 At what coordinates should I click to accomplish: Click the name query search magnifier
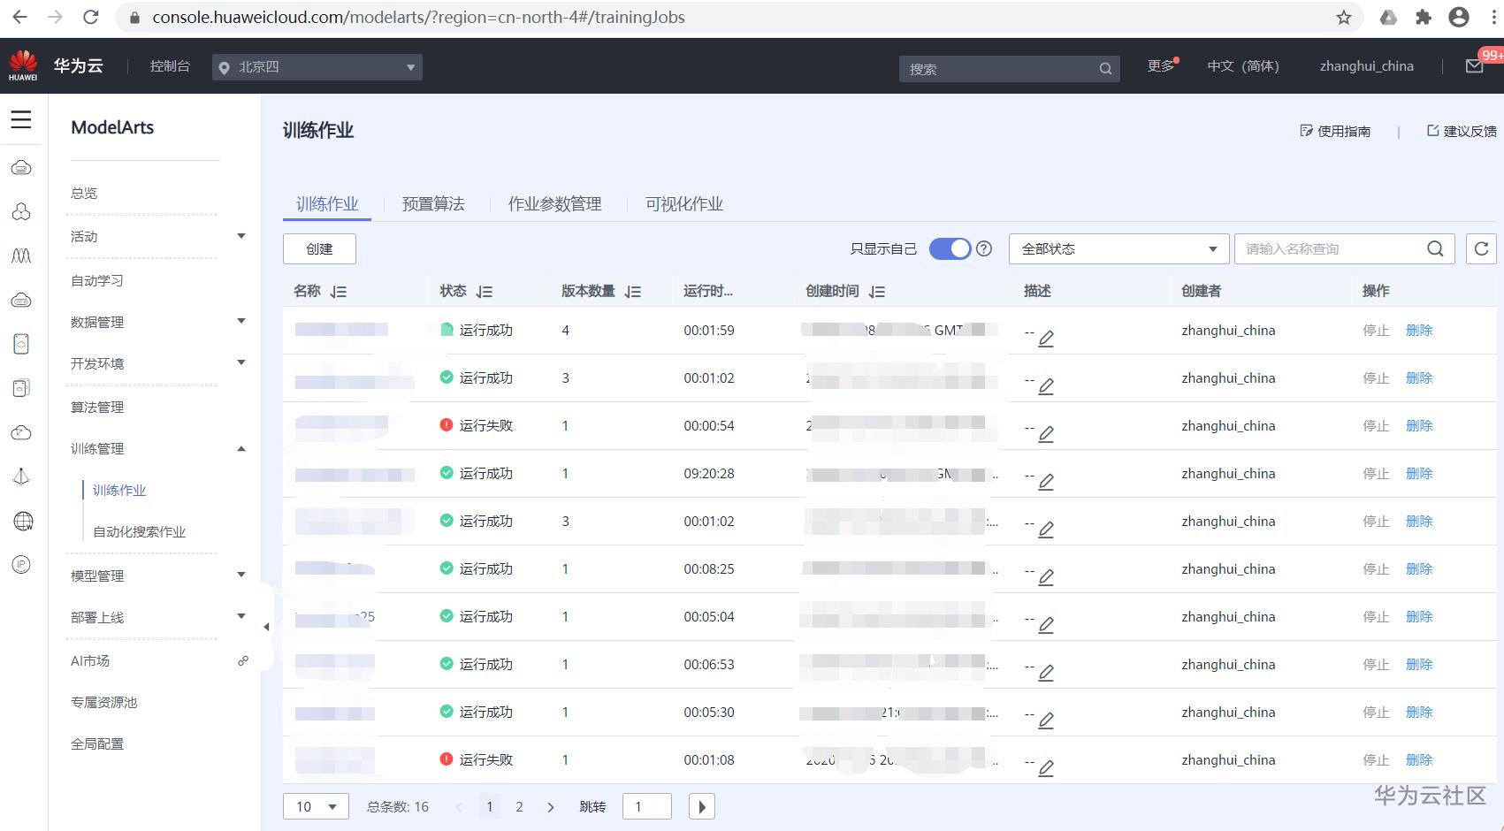tap(1435, 249)
